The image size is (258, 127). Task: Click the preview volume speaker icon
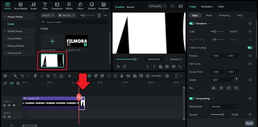173,67
